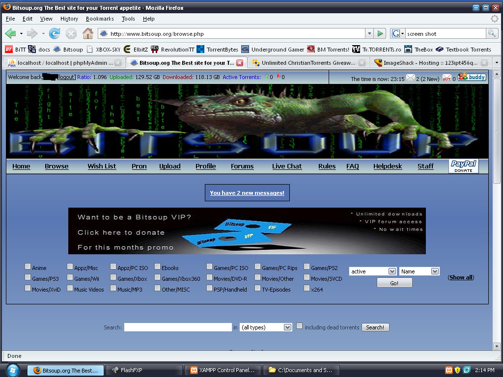Toggle the including dead torrents checkbox
Screen dimensions: 503x377
299,326
